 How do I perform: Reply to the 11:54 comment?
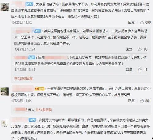pyautogui.click(x=131, y=101)
